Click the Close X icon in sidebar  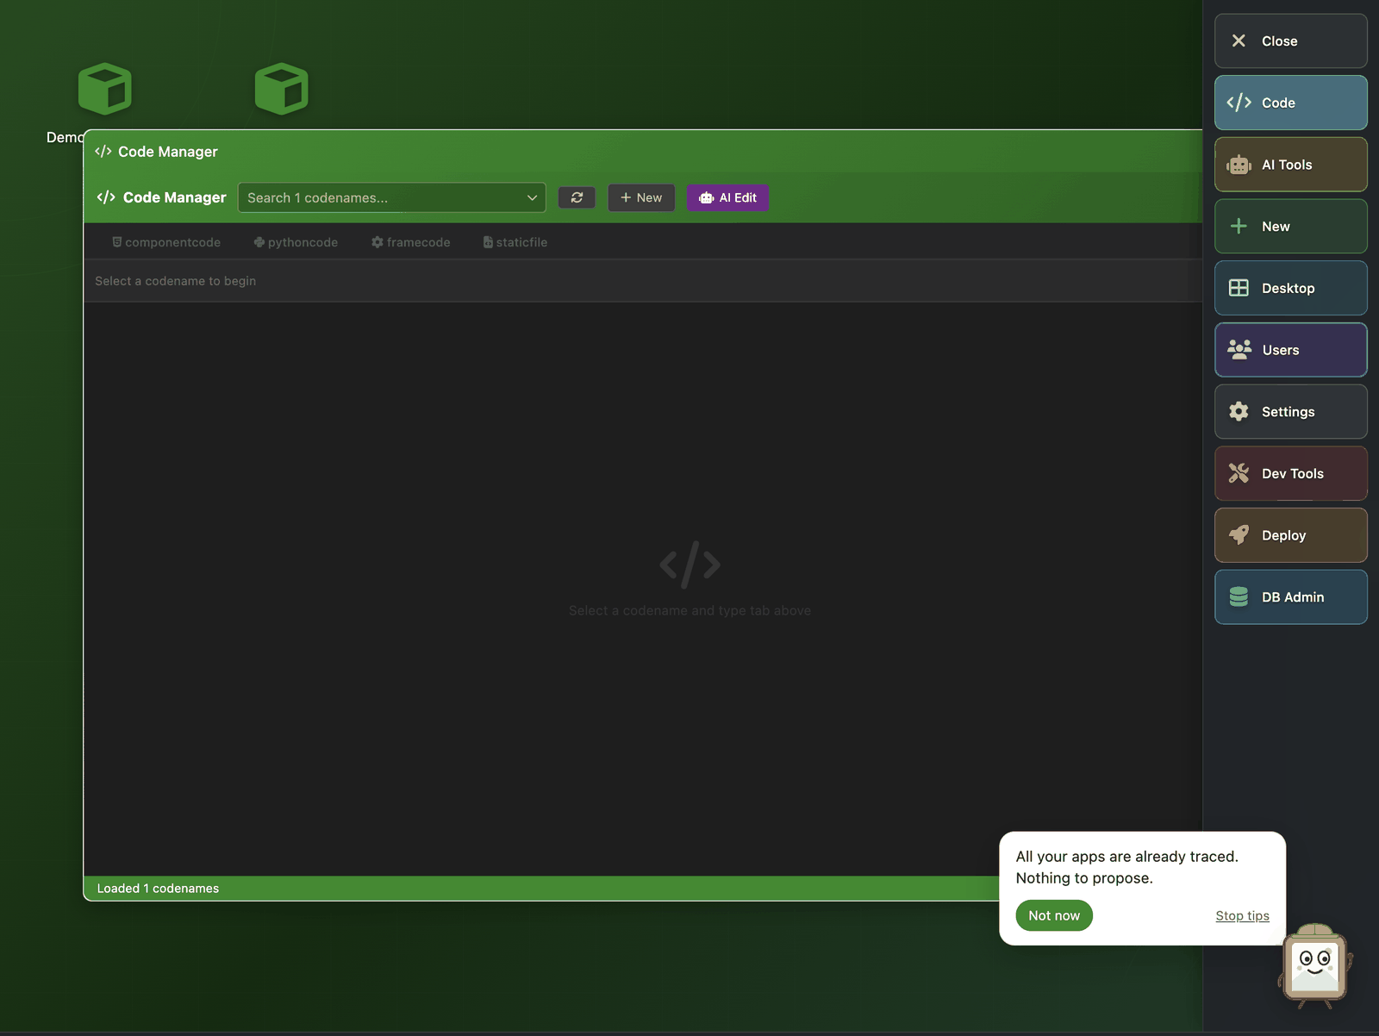pyautogui.click(x=1239, y=41)
